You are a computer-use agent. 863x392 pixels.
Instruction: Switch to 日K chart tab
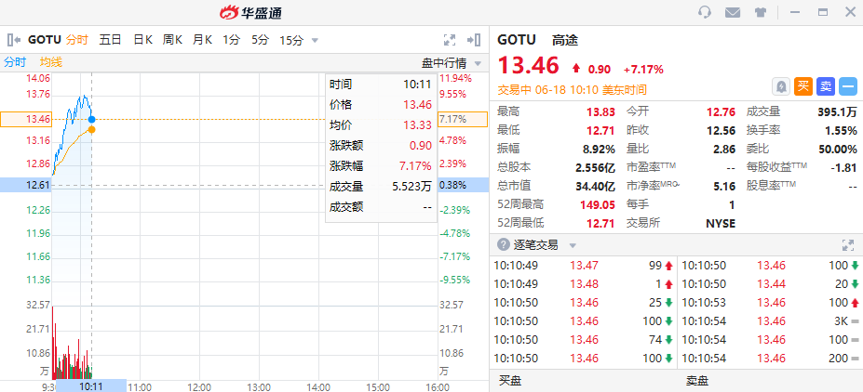[142, 40]
